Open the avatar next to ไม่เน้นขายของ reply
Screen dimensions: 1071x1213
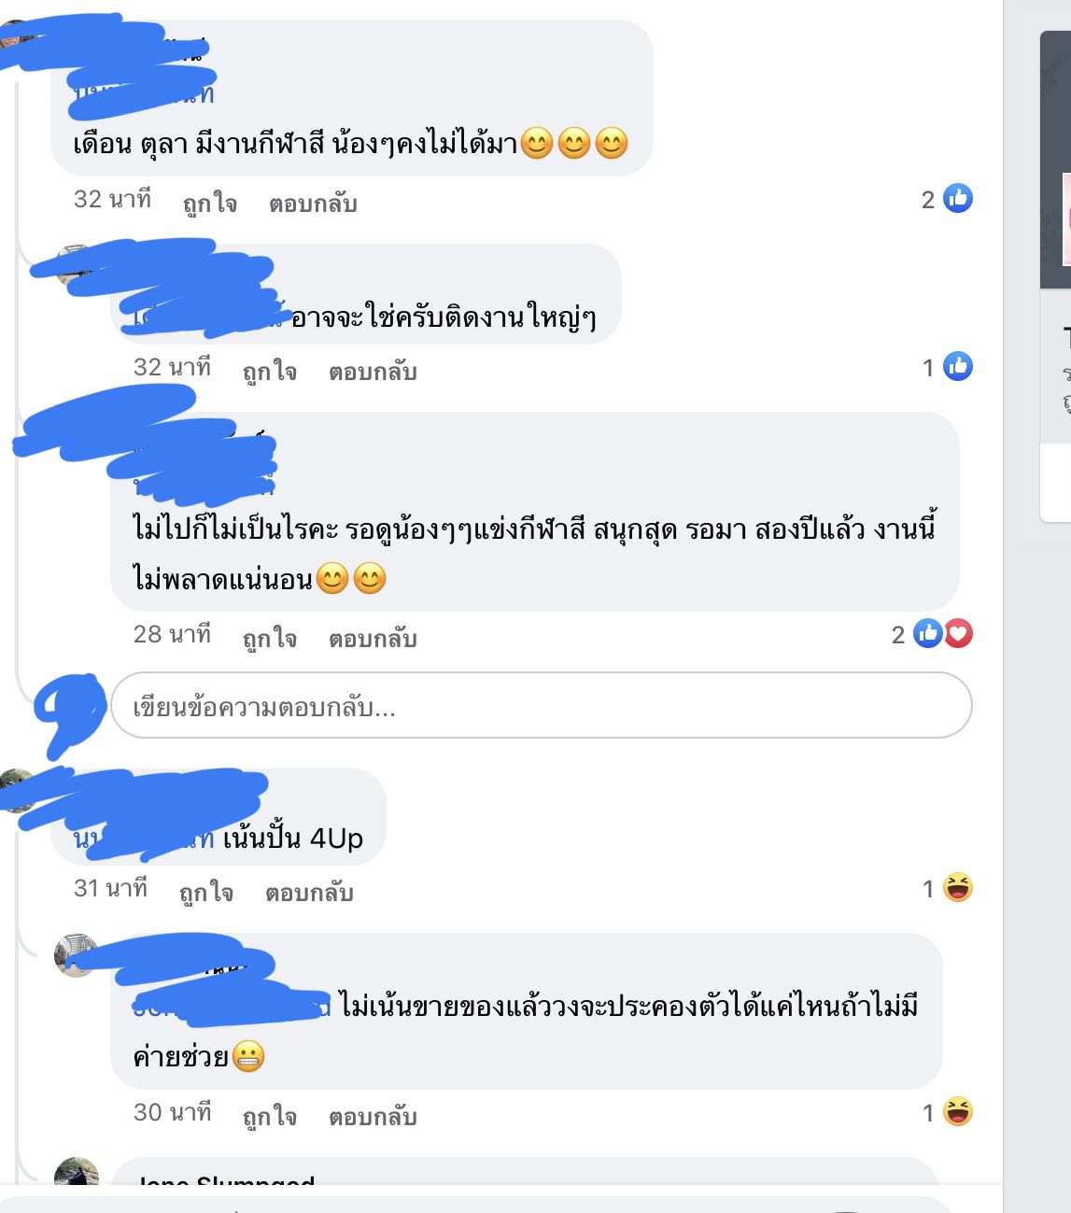(77, 955)
